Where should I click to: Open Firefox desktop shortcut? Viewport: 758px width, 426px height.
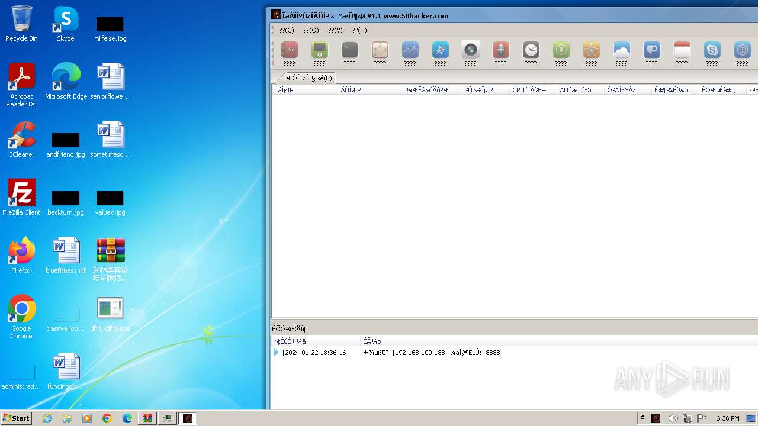pyautogui.click(x=21, y=256)
